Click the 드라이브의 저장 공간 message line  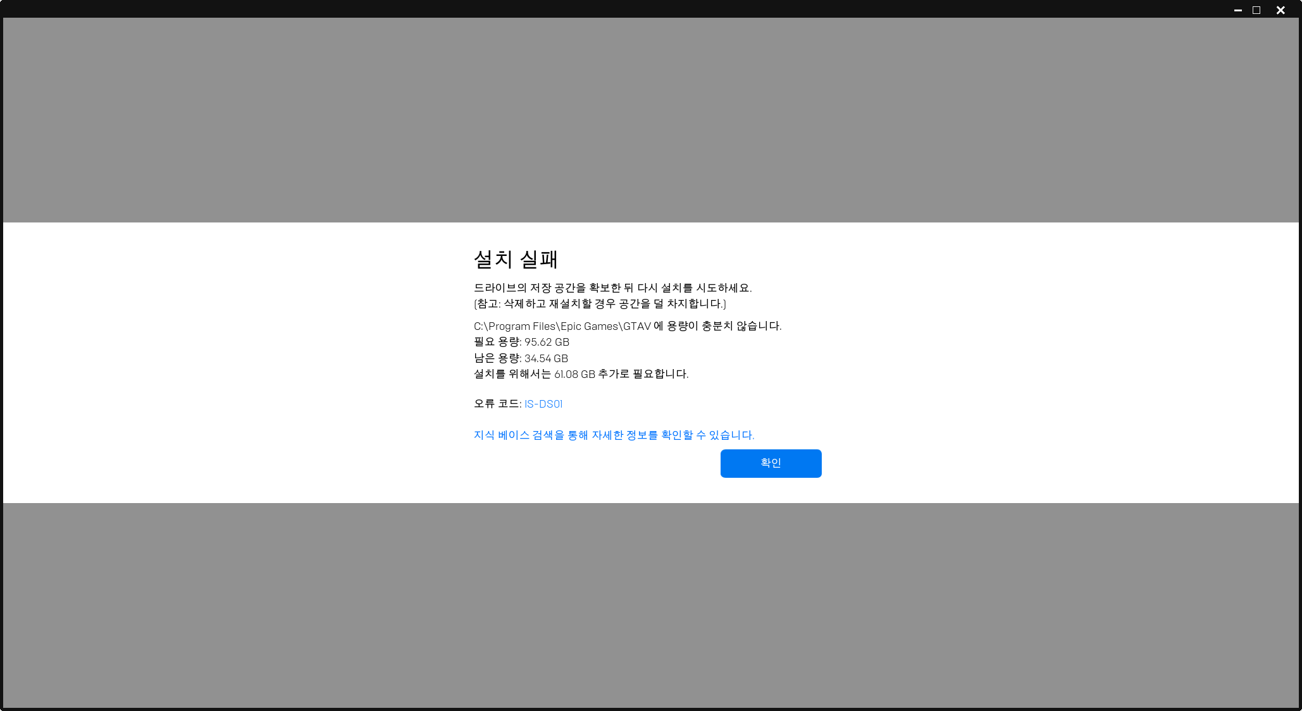(x=612, y=288)
